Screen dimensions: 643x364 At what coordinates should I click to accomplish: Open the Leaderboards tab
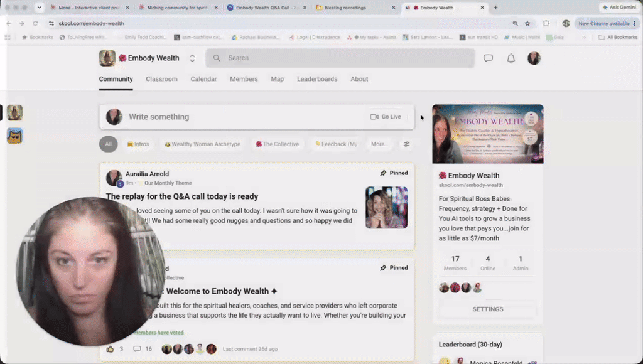(317, 79)
